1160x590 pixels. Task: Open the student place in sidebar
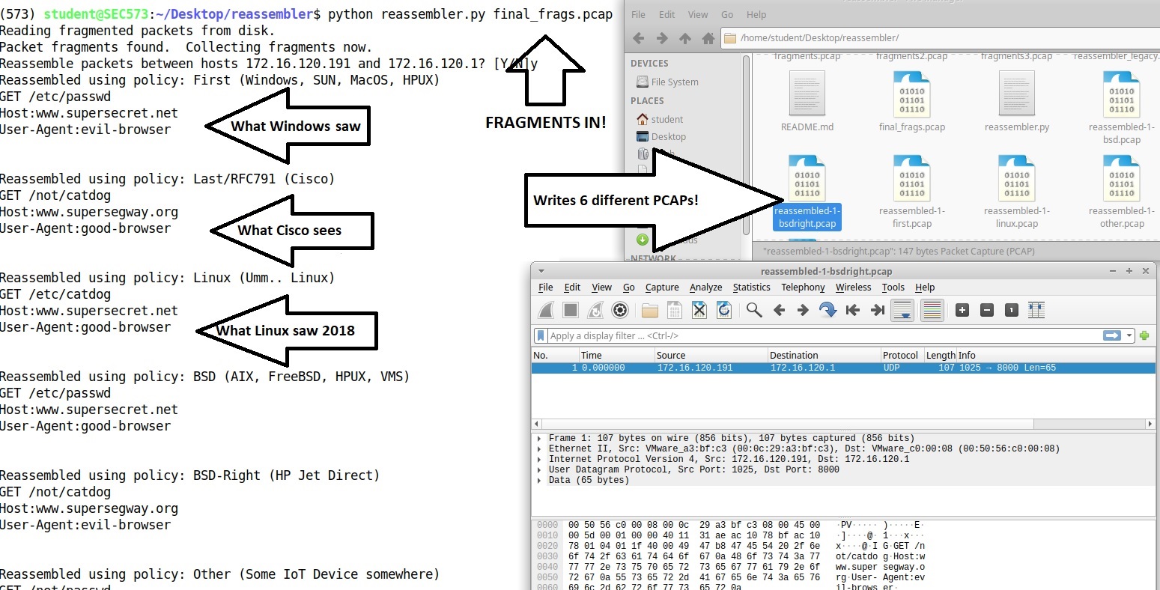(660, 119)
